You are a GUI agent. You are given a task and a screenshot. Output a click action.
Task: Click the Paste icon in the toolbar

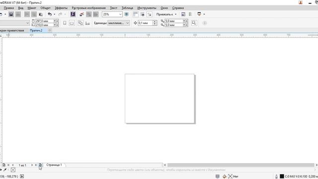point(41,14)
